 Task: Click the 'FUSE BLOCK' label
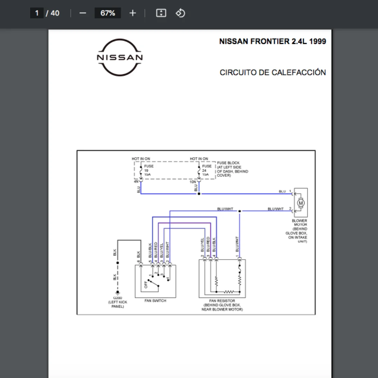228,163
